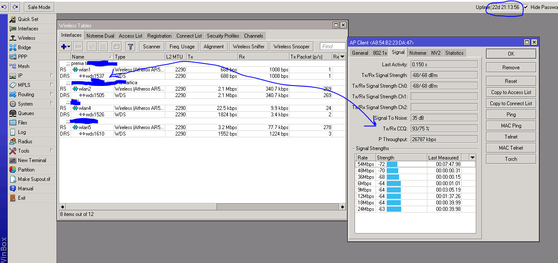Switch to the Registration tab
This screenshot has width=558, height=263.
(x=159, y=36)
